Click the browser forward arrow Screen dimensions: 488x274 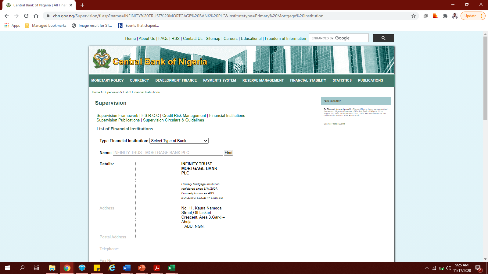[x=16, y=16]
